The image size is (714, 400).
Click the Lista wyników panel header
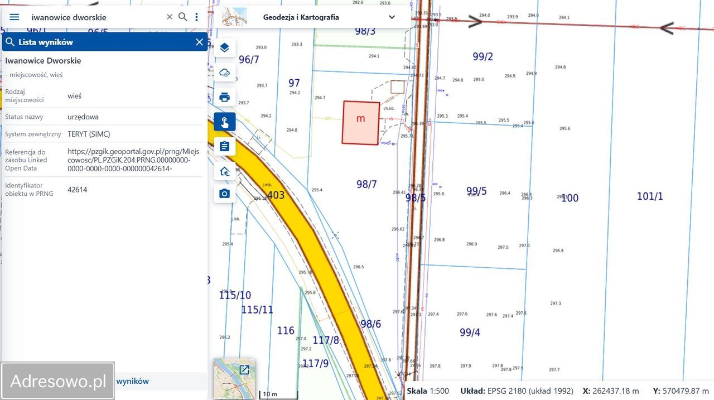104,42
